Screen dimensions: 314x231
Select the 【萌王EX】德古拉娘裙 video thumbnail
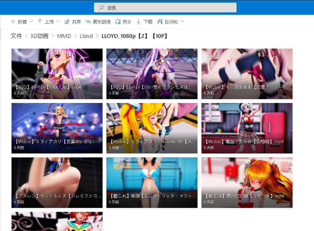point(247,182)
